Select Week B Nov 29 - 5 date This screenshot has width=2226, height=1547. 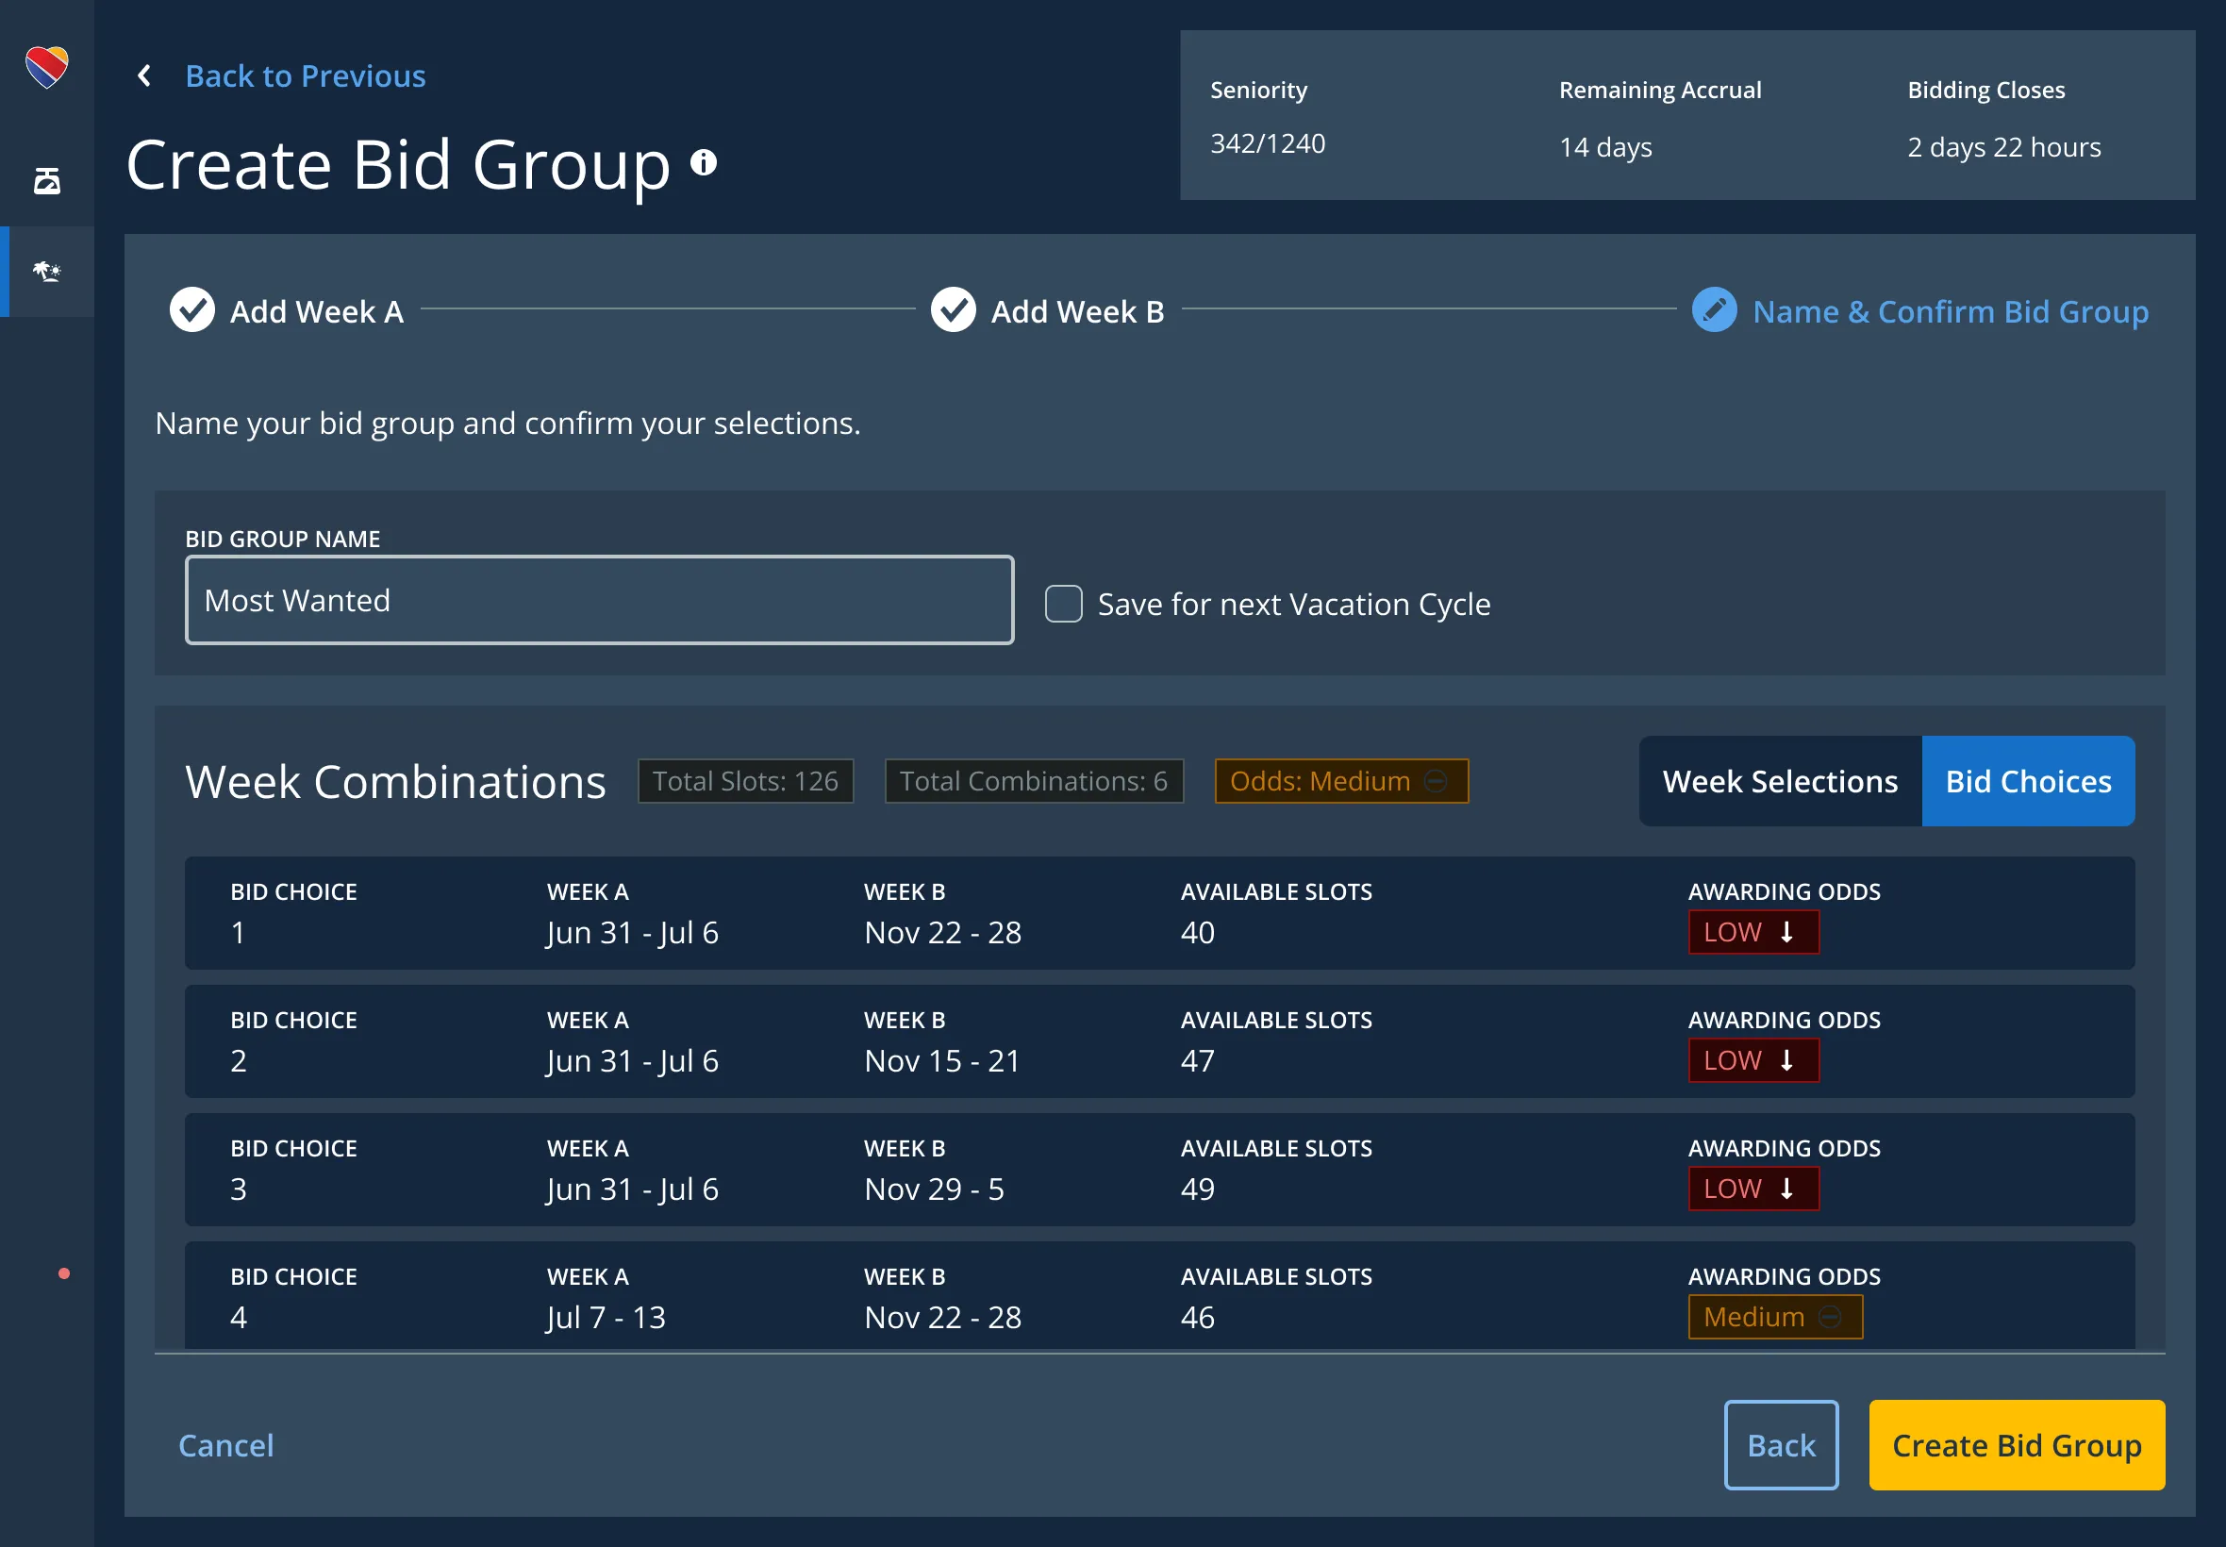click(934, 1189)
